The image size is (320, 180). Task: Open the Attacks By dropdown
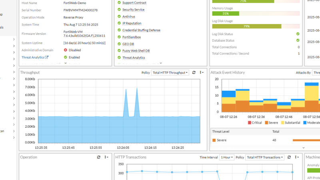pyautogui.click(x=316, y=73)
